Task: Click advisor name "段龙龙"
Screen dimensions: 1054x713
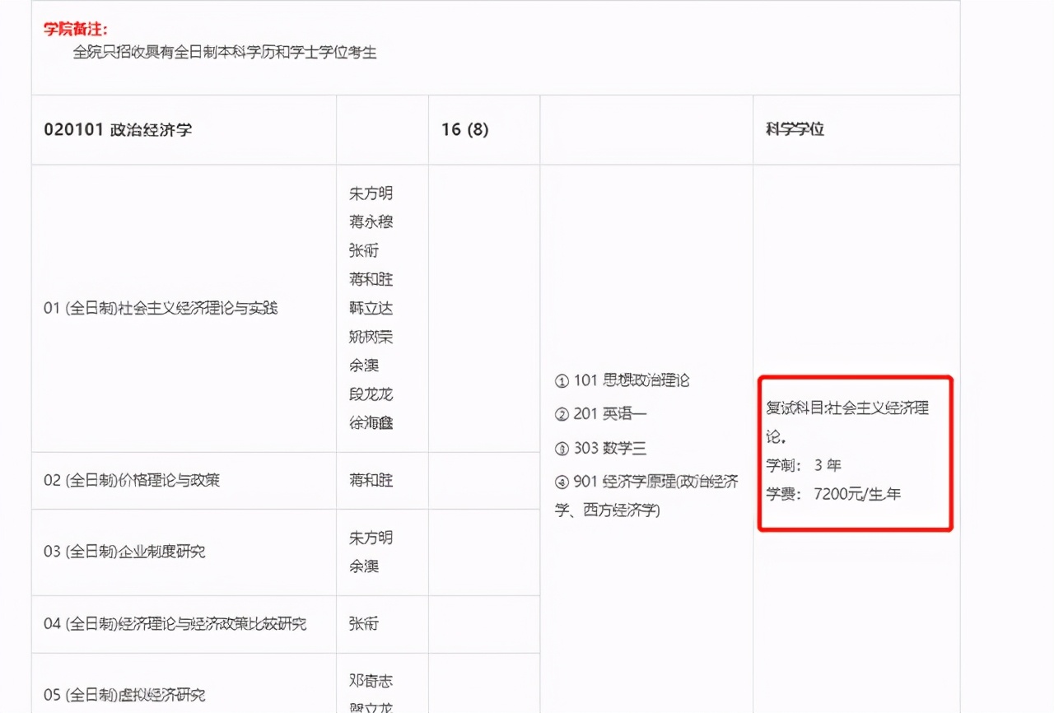Action: tap(371, 394)
